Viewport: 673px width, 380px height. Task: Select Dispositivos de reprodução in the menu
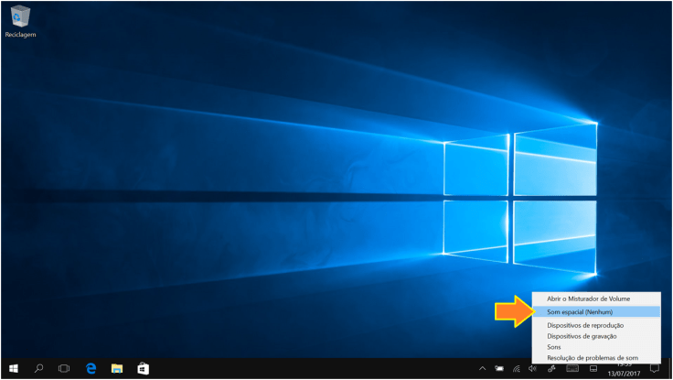tap(585, 325)
